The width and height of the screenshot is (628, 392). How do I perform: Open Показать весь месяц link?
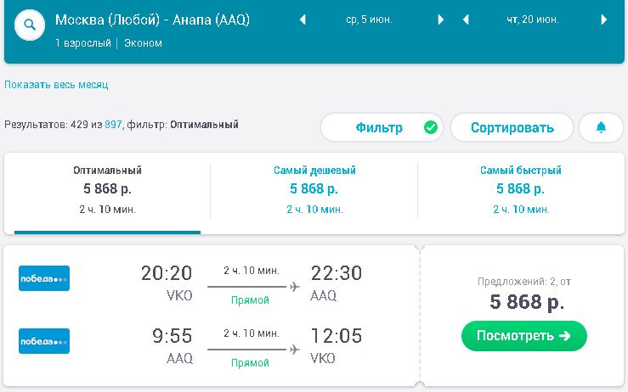click(x=56, y=85)
